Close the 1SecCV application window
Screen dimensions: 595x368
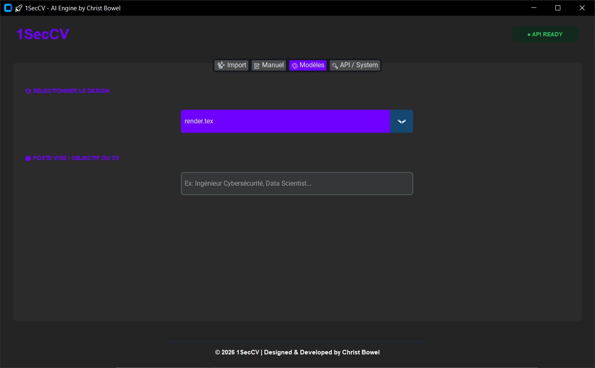coord(582,8)
